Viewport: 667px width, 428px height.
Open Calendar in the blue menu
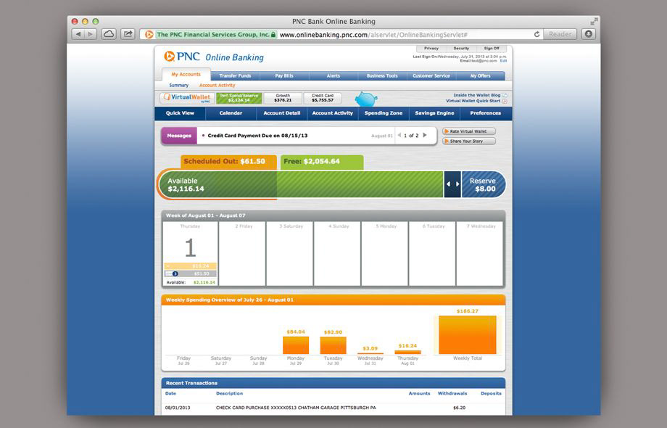[x=231, y=113]
